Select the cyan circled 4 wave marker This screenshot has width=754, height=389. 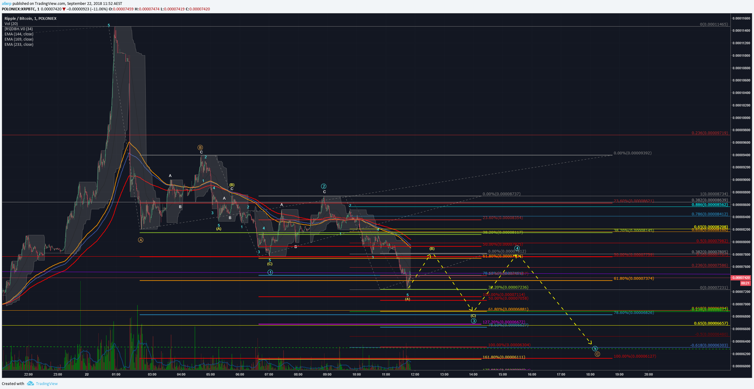(517, 248)
